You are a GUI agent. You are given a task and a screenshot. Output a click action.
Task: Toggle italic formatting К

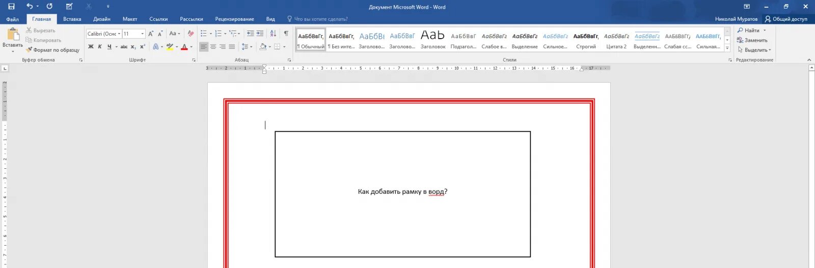pos(100,47)
